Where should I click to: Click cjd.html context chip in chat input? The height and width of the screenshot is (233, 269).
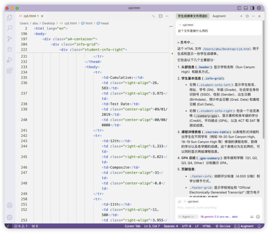pos(191,202)
